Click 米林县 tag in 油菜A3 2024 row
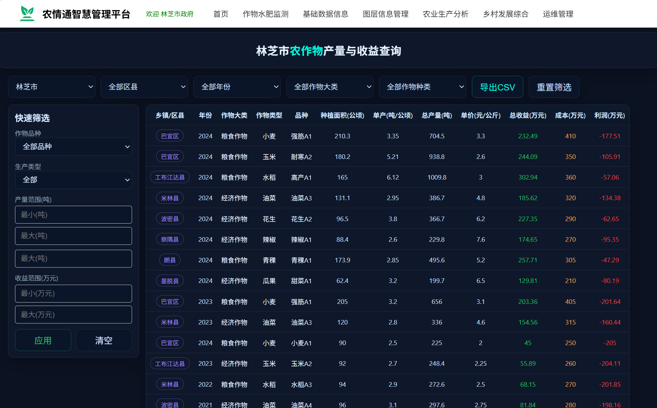The image size is (657, 408). point(170,198)
